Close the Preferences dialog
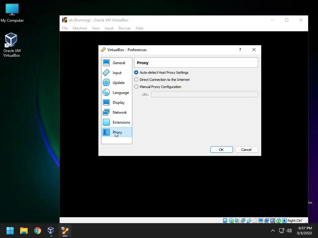This screenshot has height=238, width=318. (254, 50)
